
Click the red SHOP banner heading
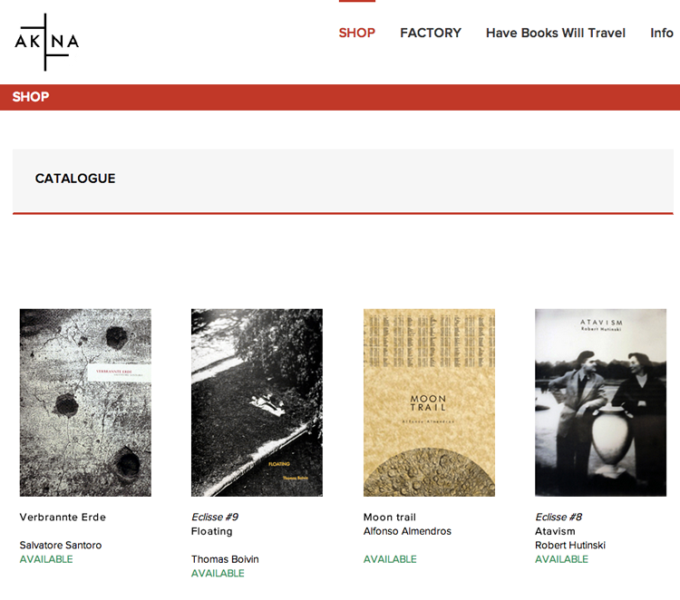(x=31, y=97)
